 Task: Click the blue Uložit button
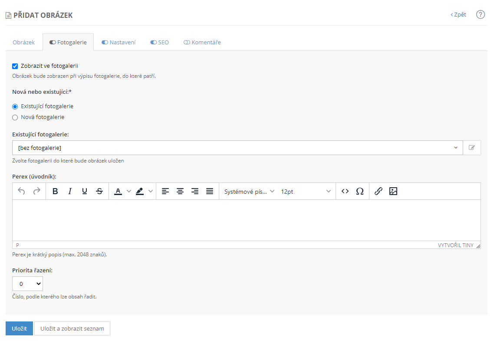(19, 328)
